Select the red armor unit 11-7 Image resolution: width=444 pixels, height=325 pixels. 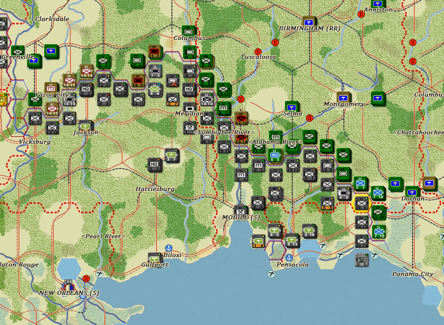pos(154,52)
